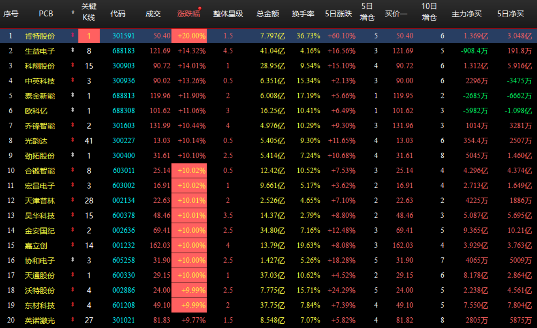This screenshot has width=537, height=328.
Task: Click the marker icon beside 沃特股份
Action: 73,290
